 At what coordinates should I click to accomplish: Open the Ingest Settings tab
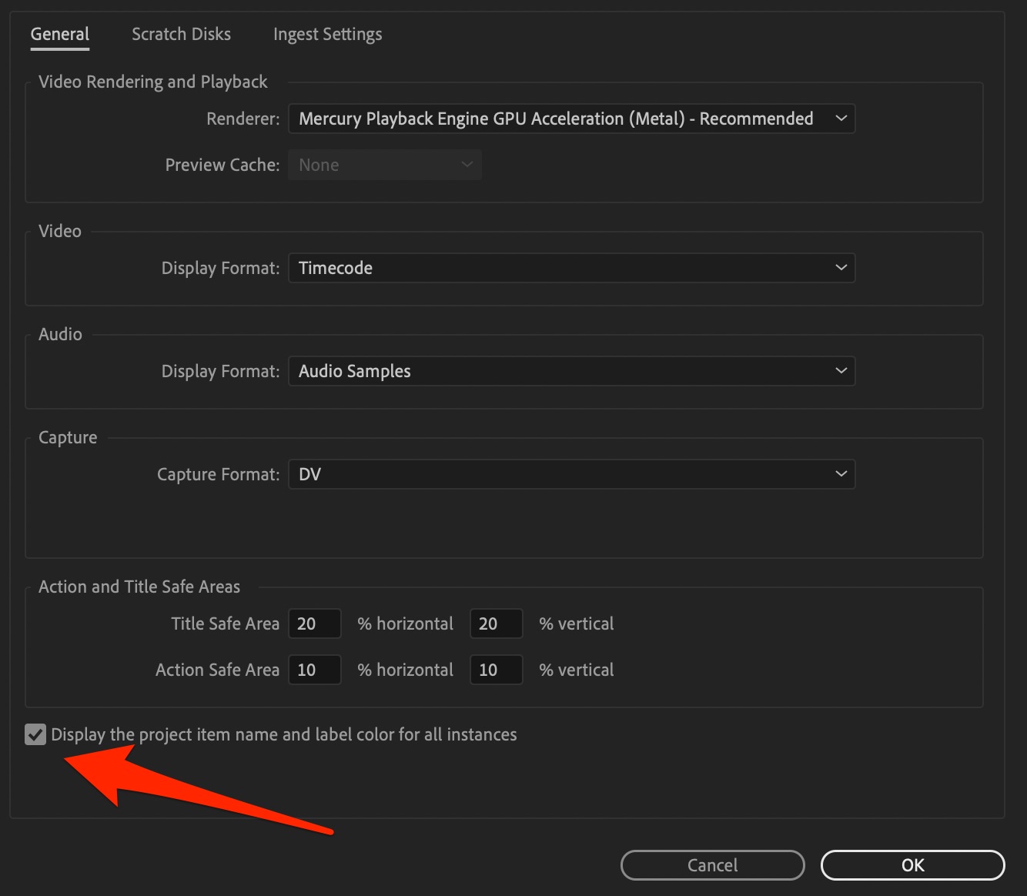[327, 34]
